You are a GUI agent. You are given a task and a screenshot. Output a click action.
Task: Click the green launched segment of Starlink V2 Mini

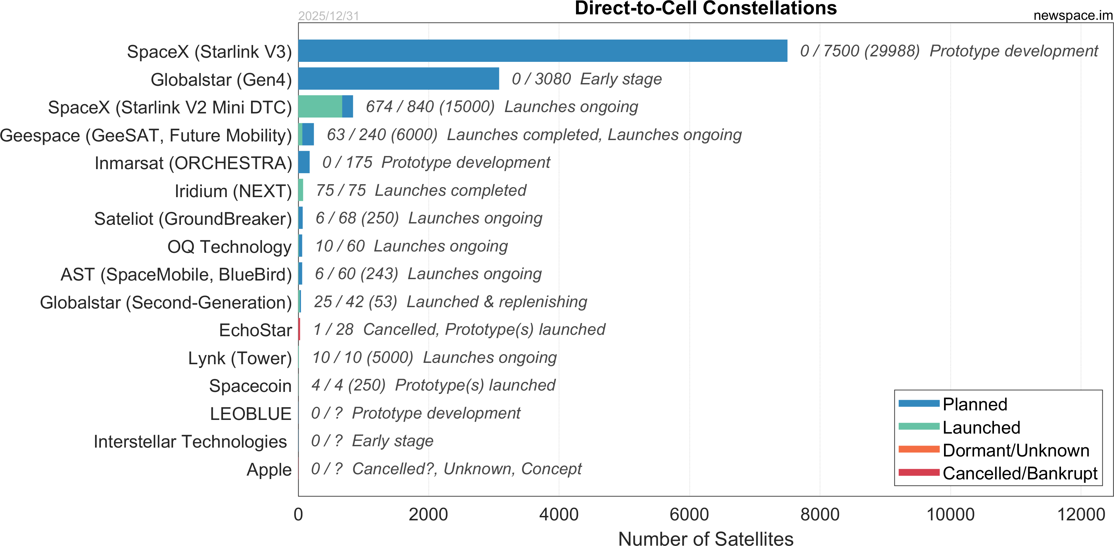tap(320, 107)
